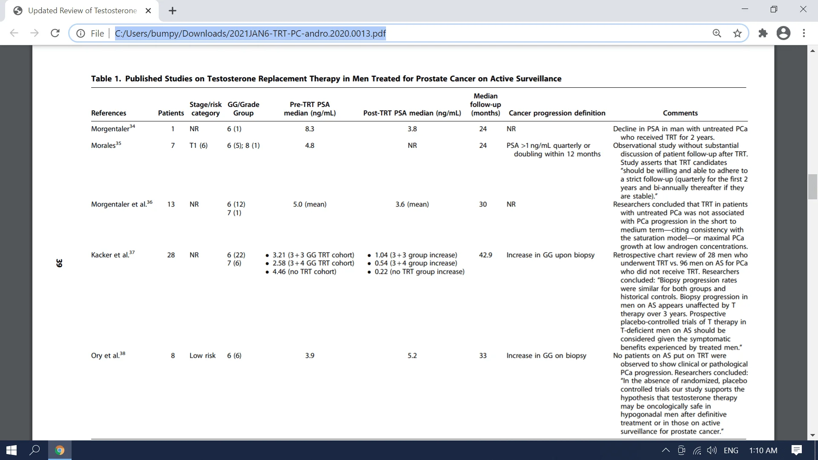Bookmark this page with the star icon

(x=737, y=33)
